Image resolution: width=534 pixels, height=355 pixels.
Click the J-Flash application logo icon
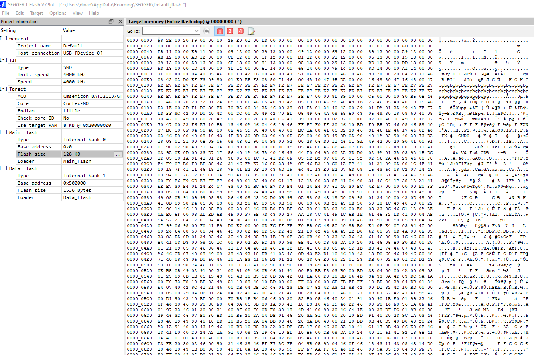tap(3, 5)
